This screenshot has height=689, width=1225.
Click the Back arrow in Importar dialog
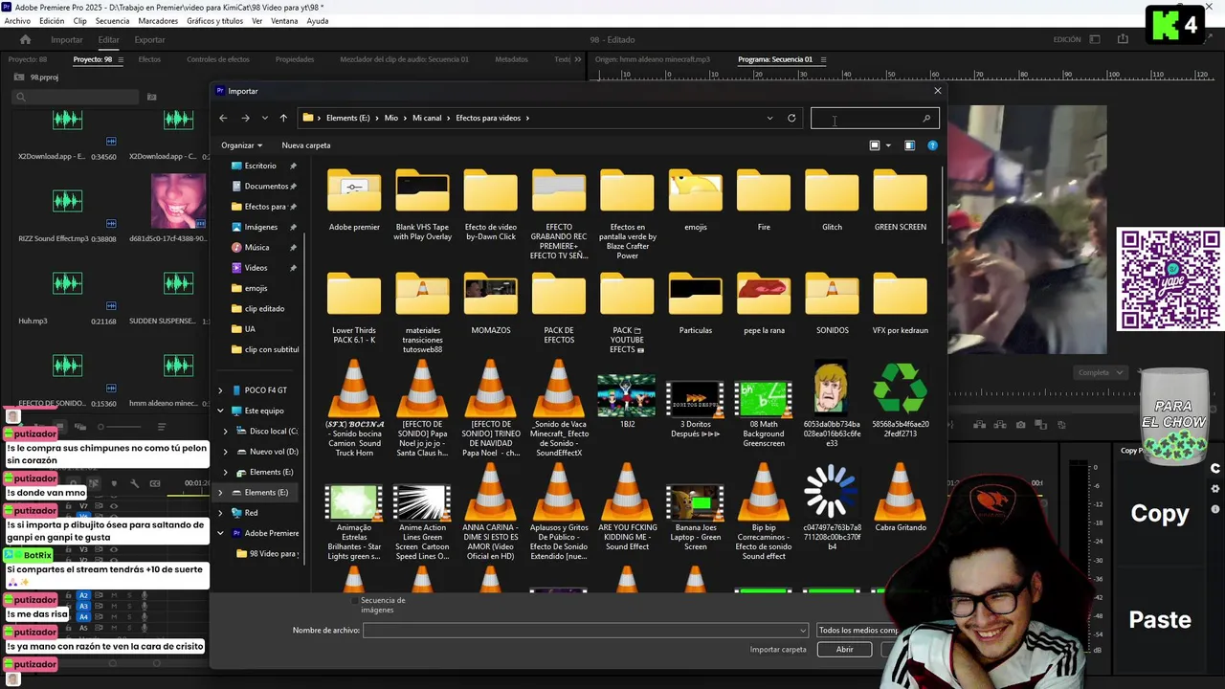click(223, 118)
